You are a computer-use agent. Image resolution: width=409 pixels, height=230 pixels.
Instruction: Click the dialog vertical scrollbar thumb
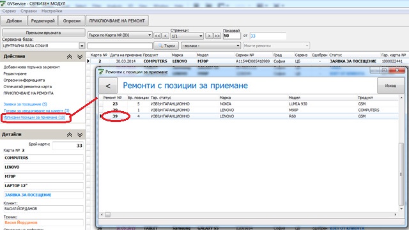[401, 174]
